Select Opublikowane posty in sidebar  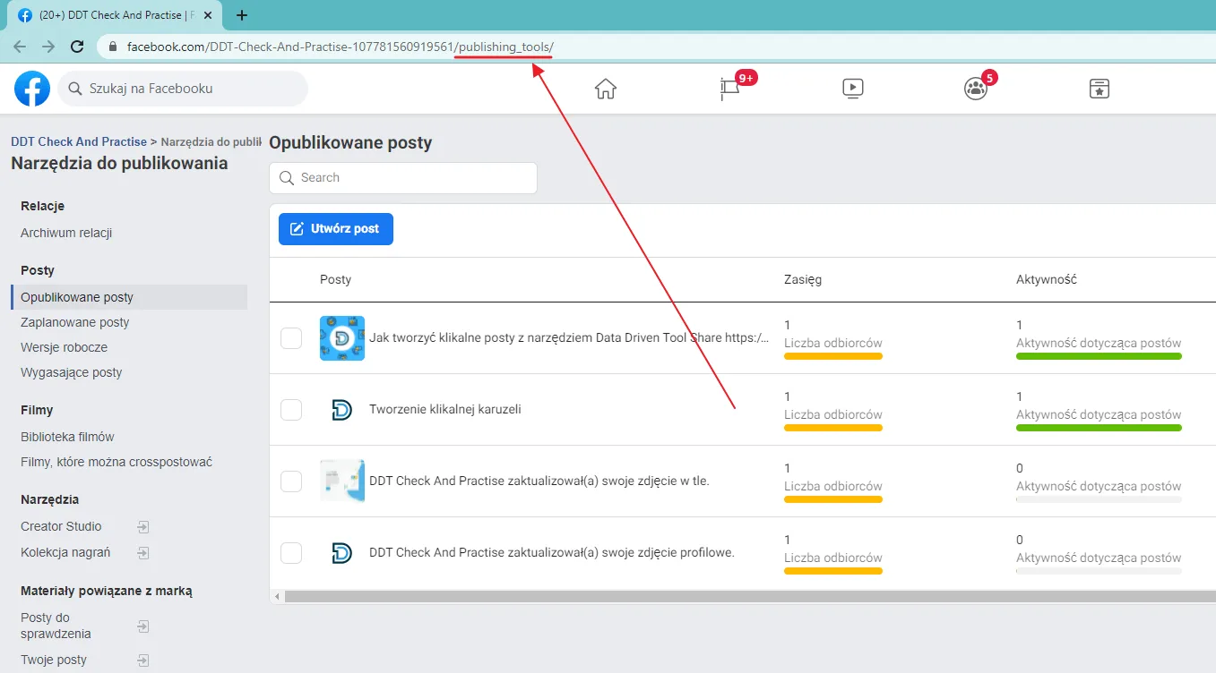click(x=129, y=297)
